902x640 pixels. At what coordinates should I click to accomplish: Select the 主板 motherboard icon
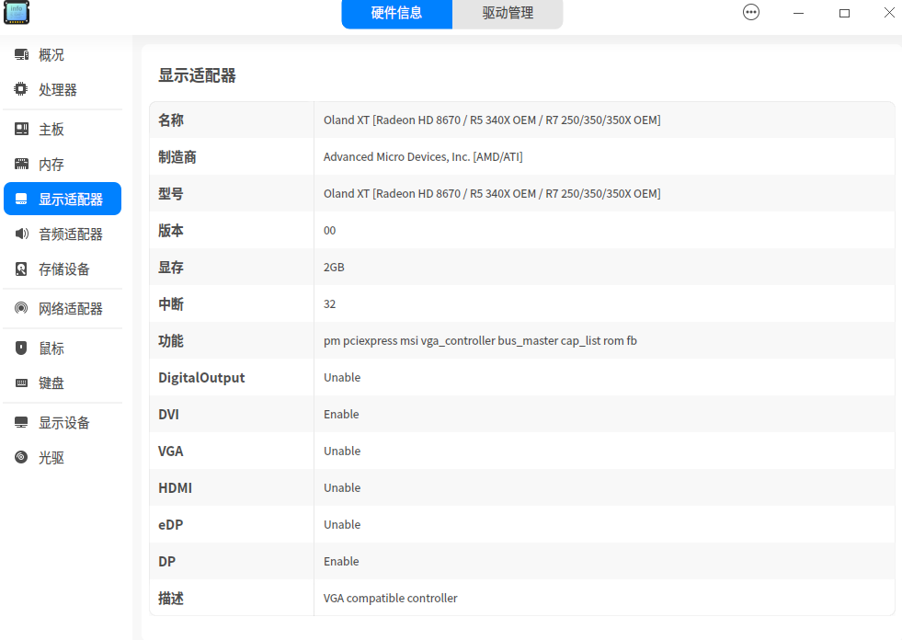21,129
